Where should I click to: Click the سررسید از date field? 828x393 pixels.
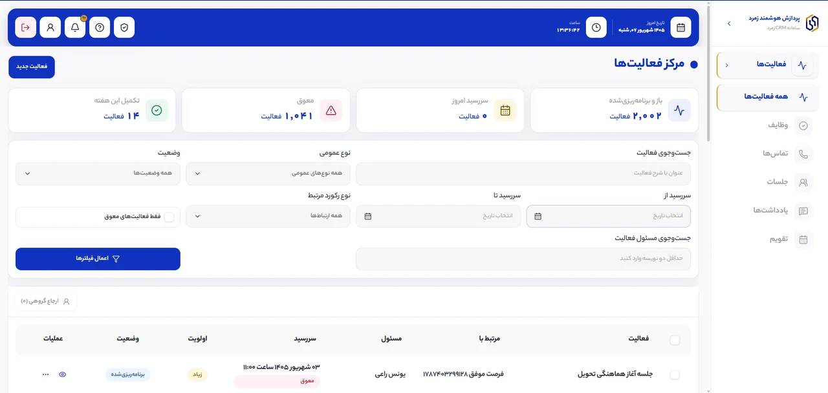pyautogui.click(x=609, y=217)
